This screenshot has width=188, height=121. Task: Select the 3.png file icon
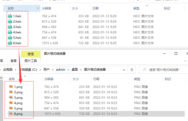(x=11, y=97)
